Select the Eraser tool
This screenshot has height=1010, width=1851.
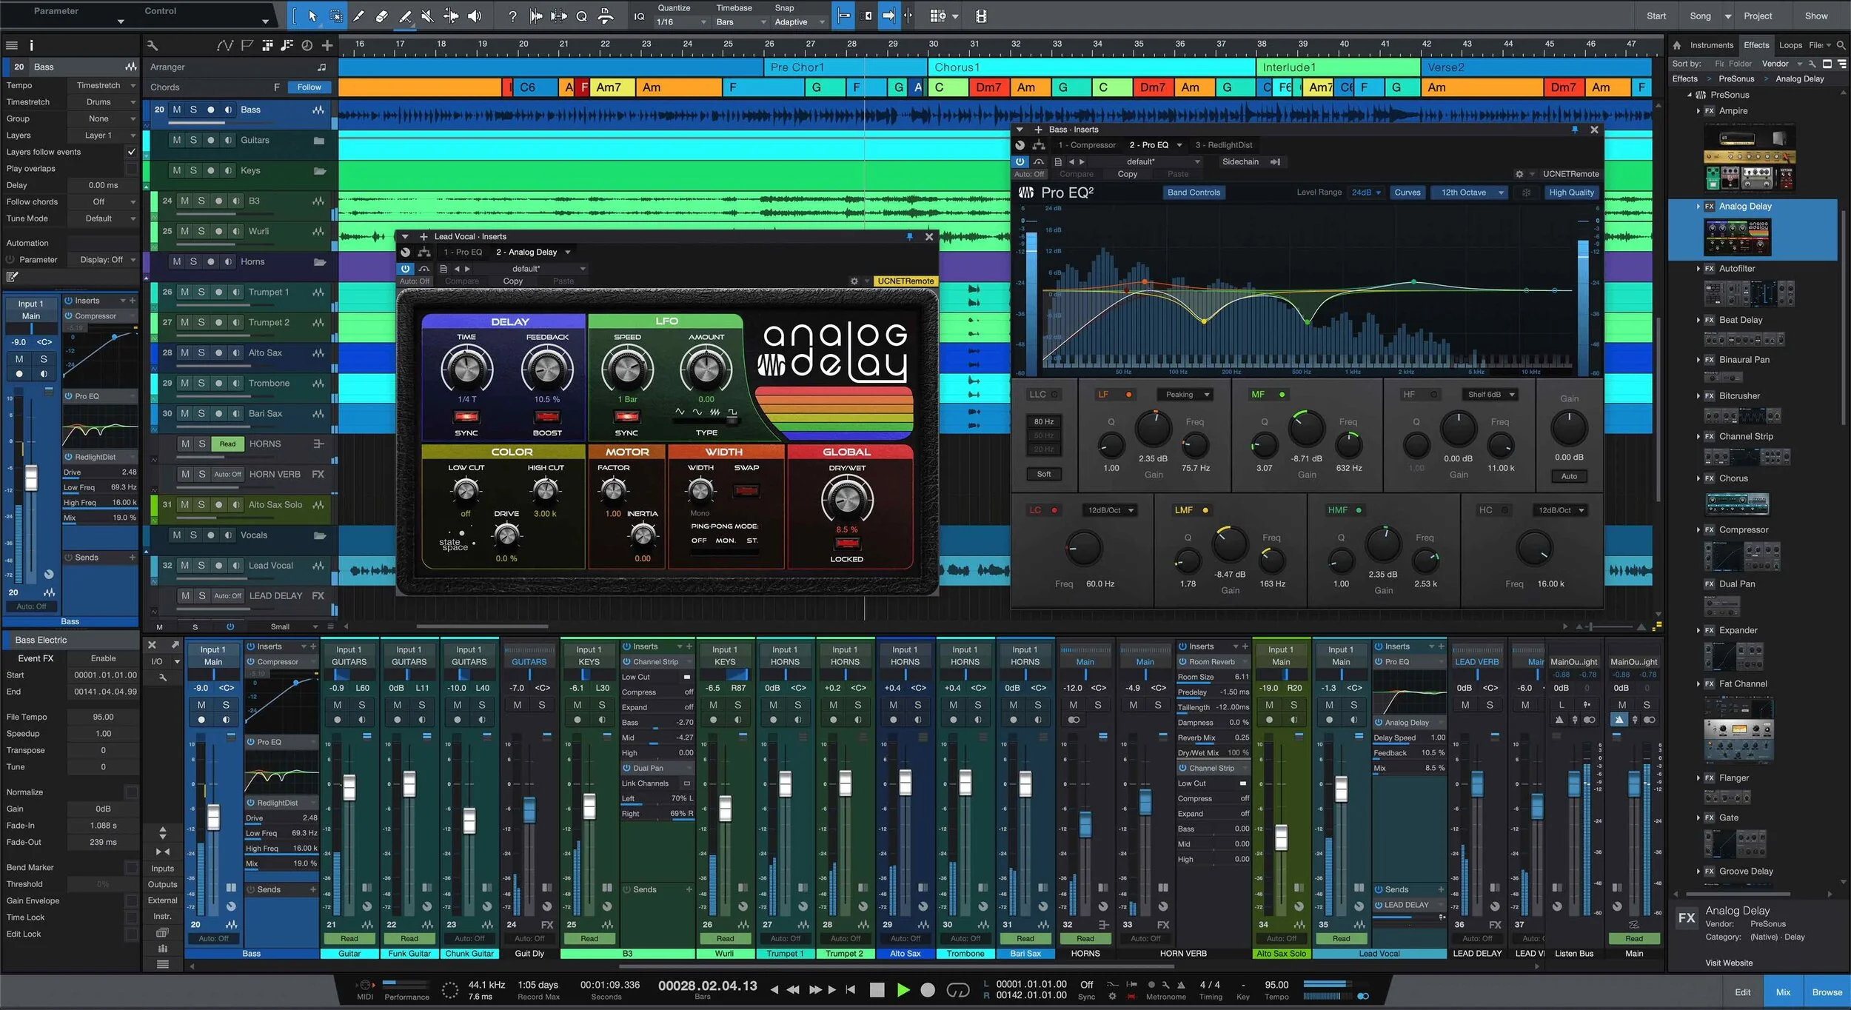click(382, 16)
